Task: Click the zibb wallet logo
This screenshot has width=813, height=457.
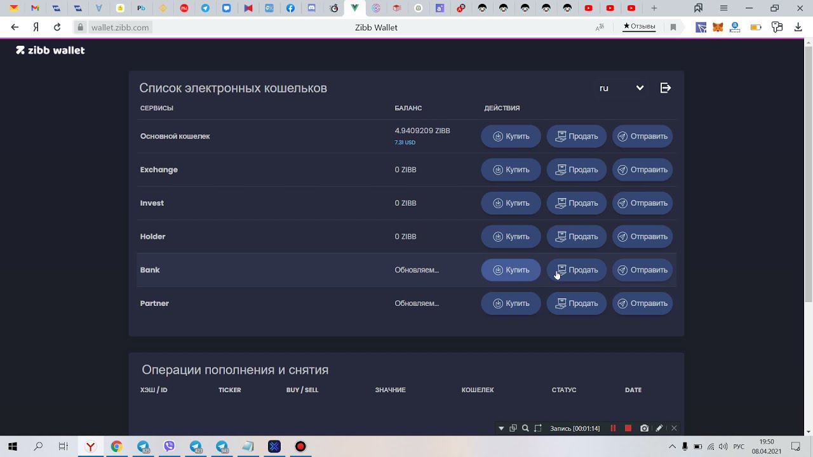Action: coord(50,50)
